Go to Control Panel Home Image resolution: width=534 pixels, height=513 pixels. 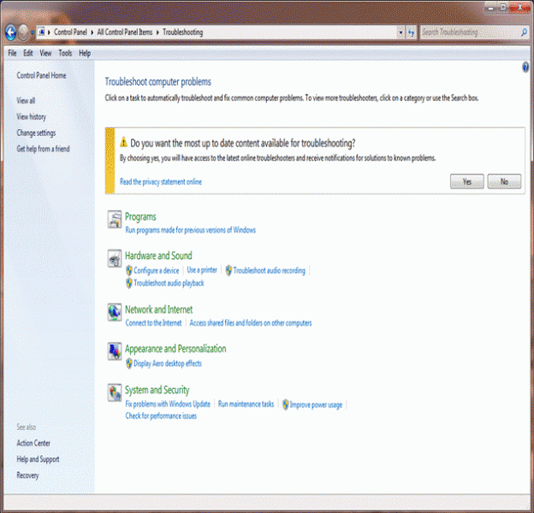pyautogui.click(x=41, y=75)
